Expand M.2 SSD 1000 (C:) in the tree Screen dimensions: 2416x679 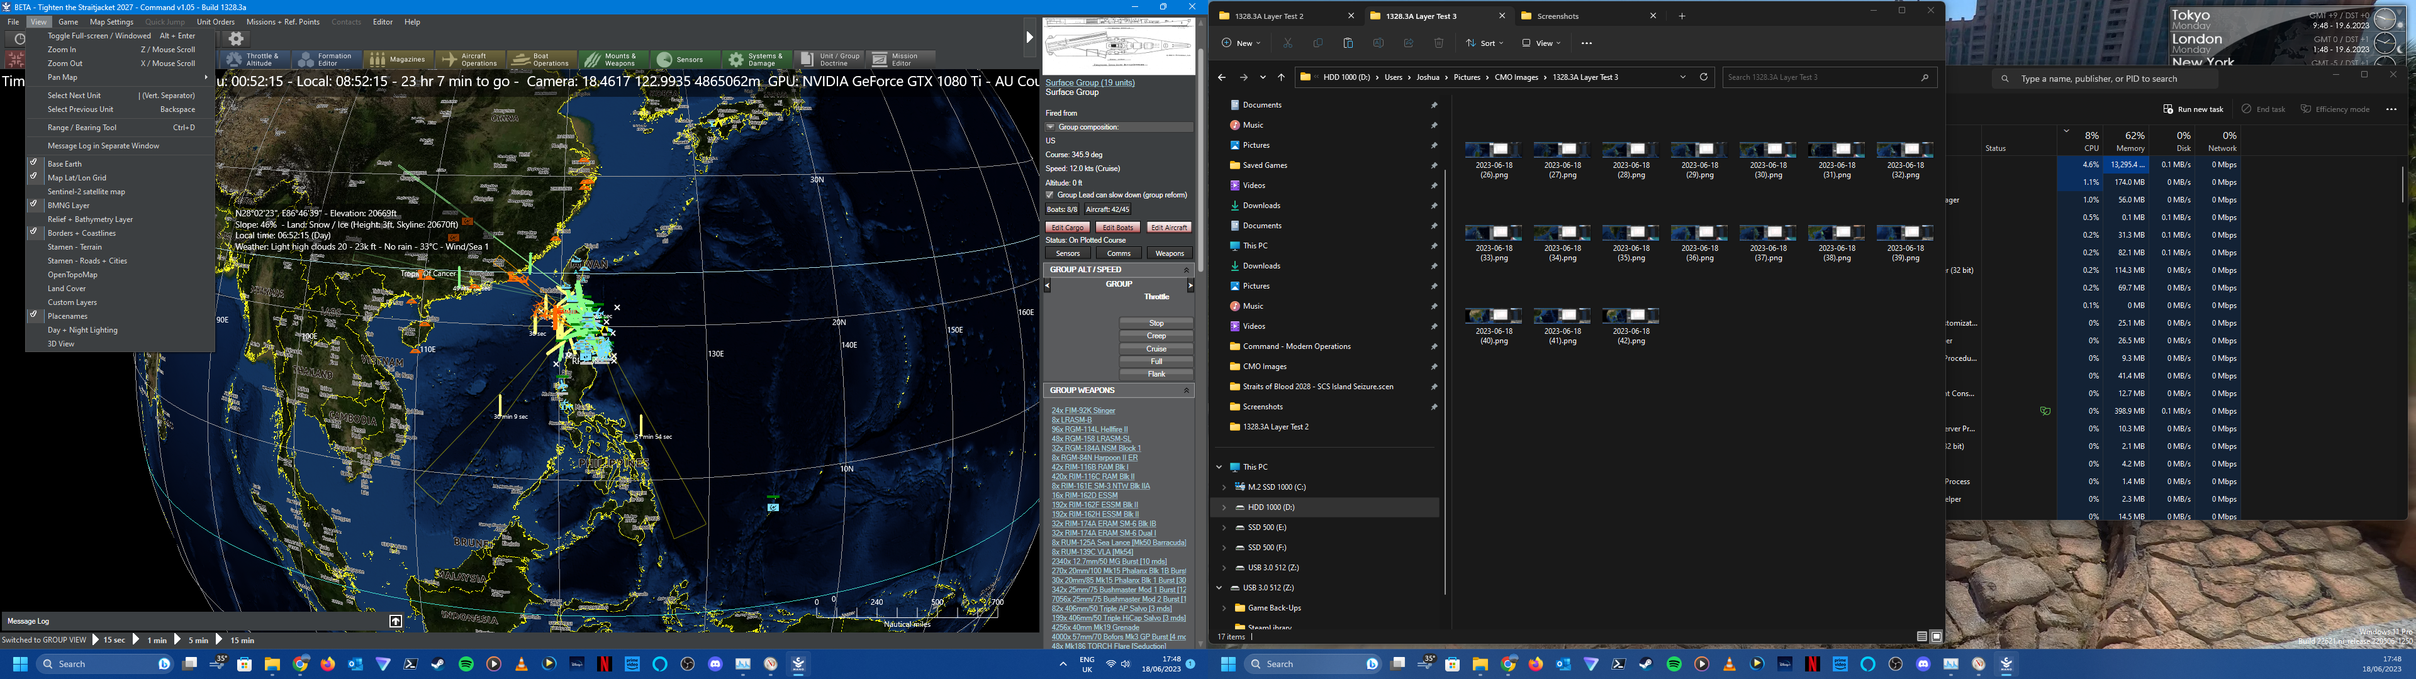tap(1224, 488)
